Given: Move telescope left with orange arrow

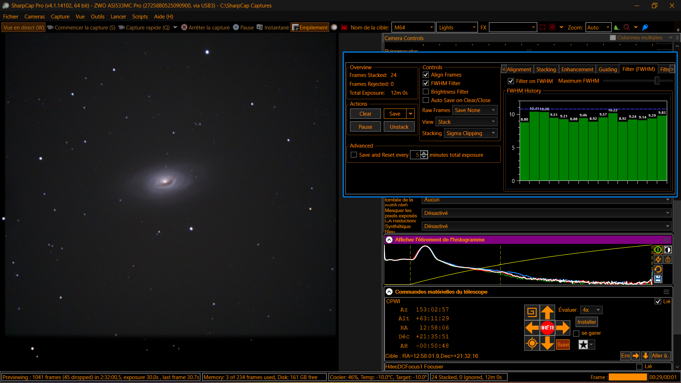Looking at the screenshot, I should point(532,328).
